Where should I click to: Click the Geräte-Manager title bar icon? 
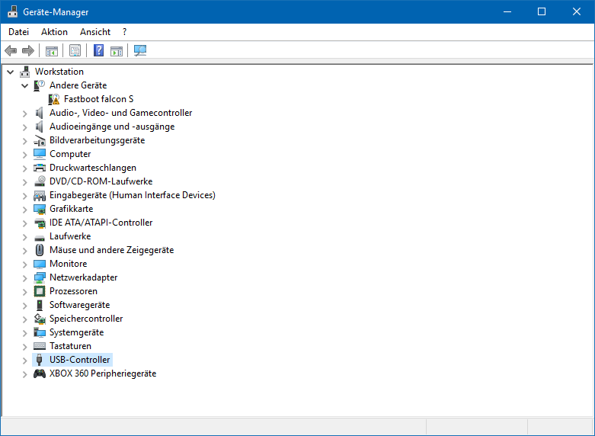click(x=12, y=11)
